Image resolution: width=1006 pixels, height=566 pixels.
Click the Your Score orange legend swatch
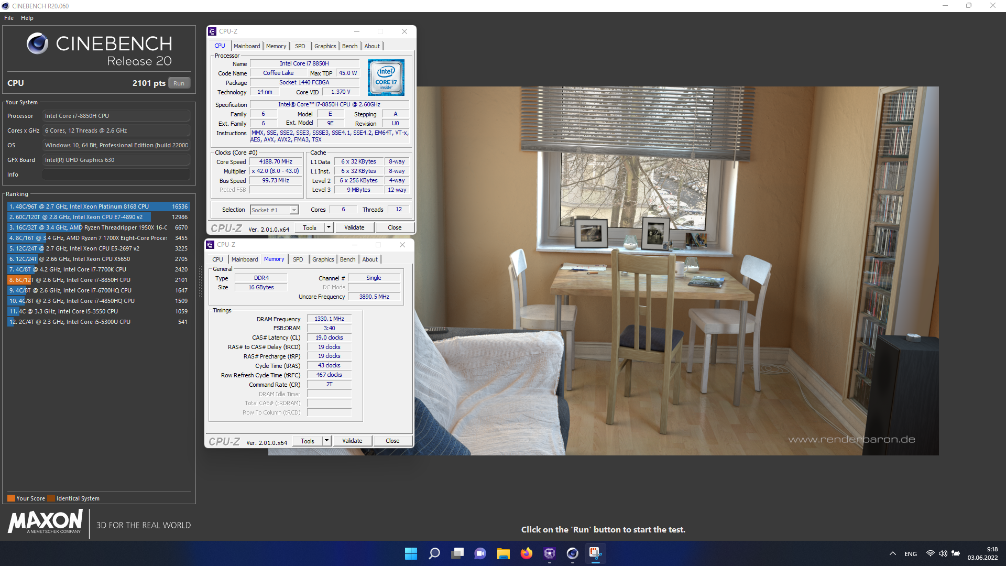tap(11, 498)
